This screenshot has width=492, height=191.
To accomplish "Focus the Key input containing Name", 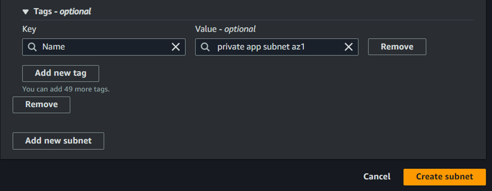I will coord(104,47).
